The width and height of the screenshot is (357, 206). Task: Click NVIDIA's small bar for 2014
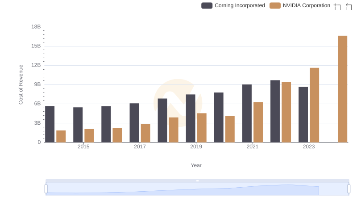61,136
